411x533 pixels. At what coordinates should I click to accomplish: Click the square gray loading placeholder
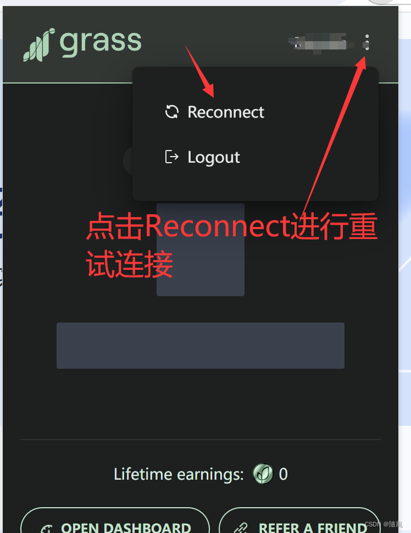[x=200, y=249]
